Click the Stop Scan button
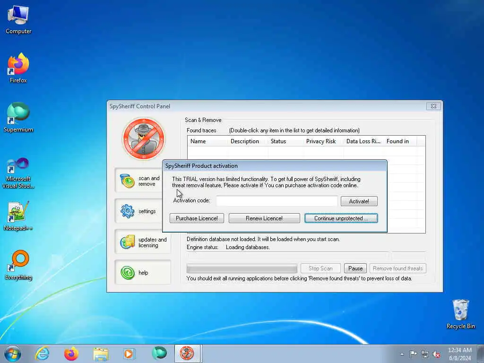This screenshot has height=363, width=484. [x=320, y=268]
